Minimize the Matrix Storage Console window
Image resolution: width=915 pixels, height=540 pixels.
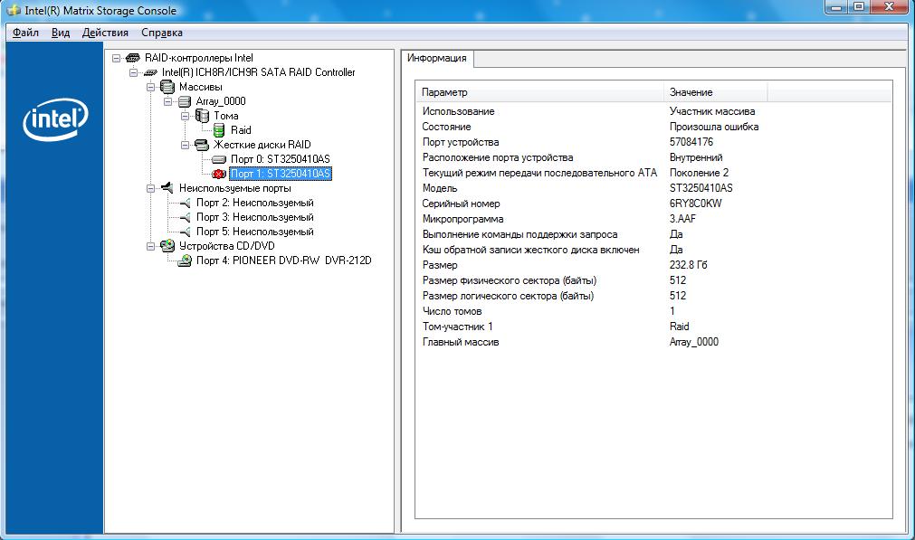point(837,7)
